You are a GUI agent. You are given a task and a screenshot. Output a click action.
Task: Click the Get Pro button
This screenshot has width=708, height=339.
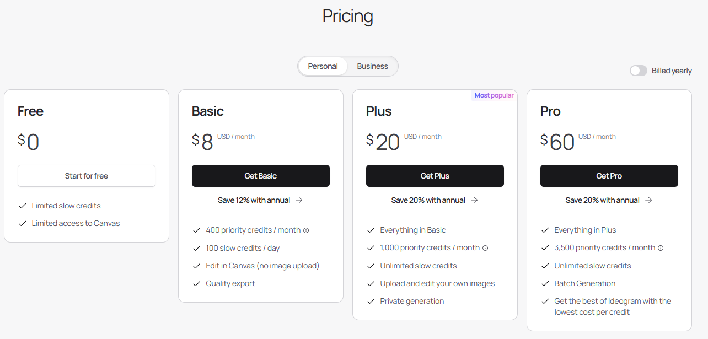pos(609,176)
